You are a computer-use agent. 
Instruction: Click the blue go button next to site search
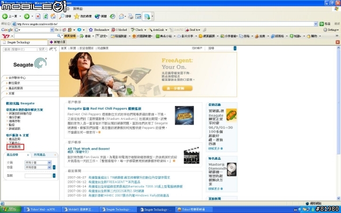(x=235, y=48)
